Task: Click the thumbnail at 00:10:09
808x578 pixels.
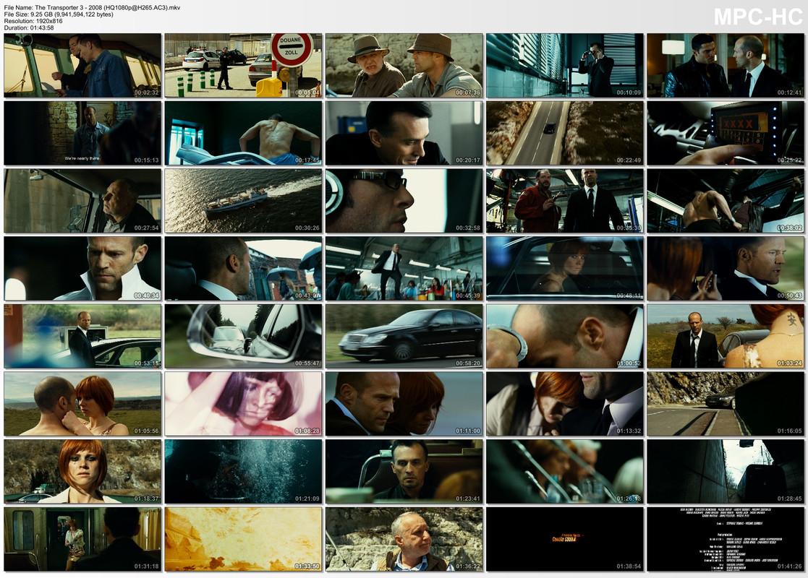Action: (x=565, y=65)
